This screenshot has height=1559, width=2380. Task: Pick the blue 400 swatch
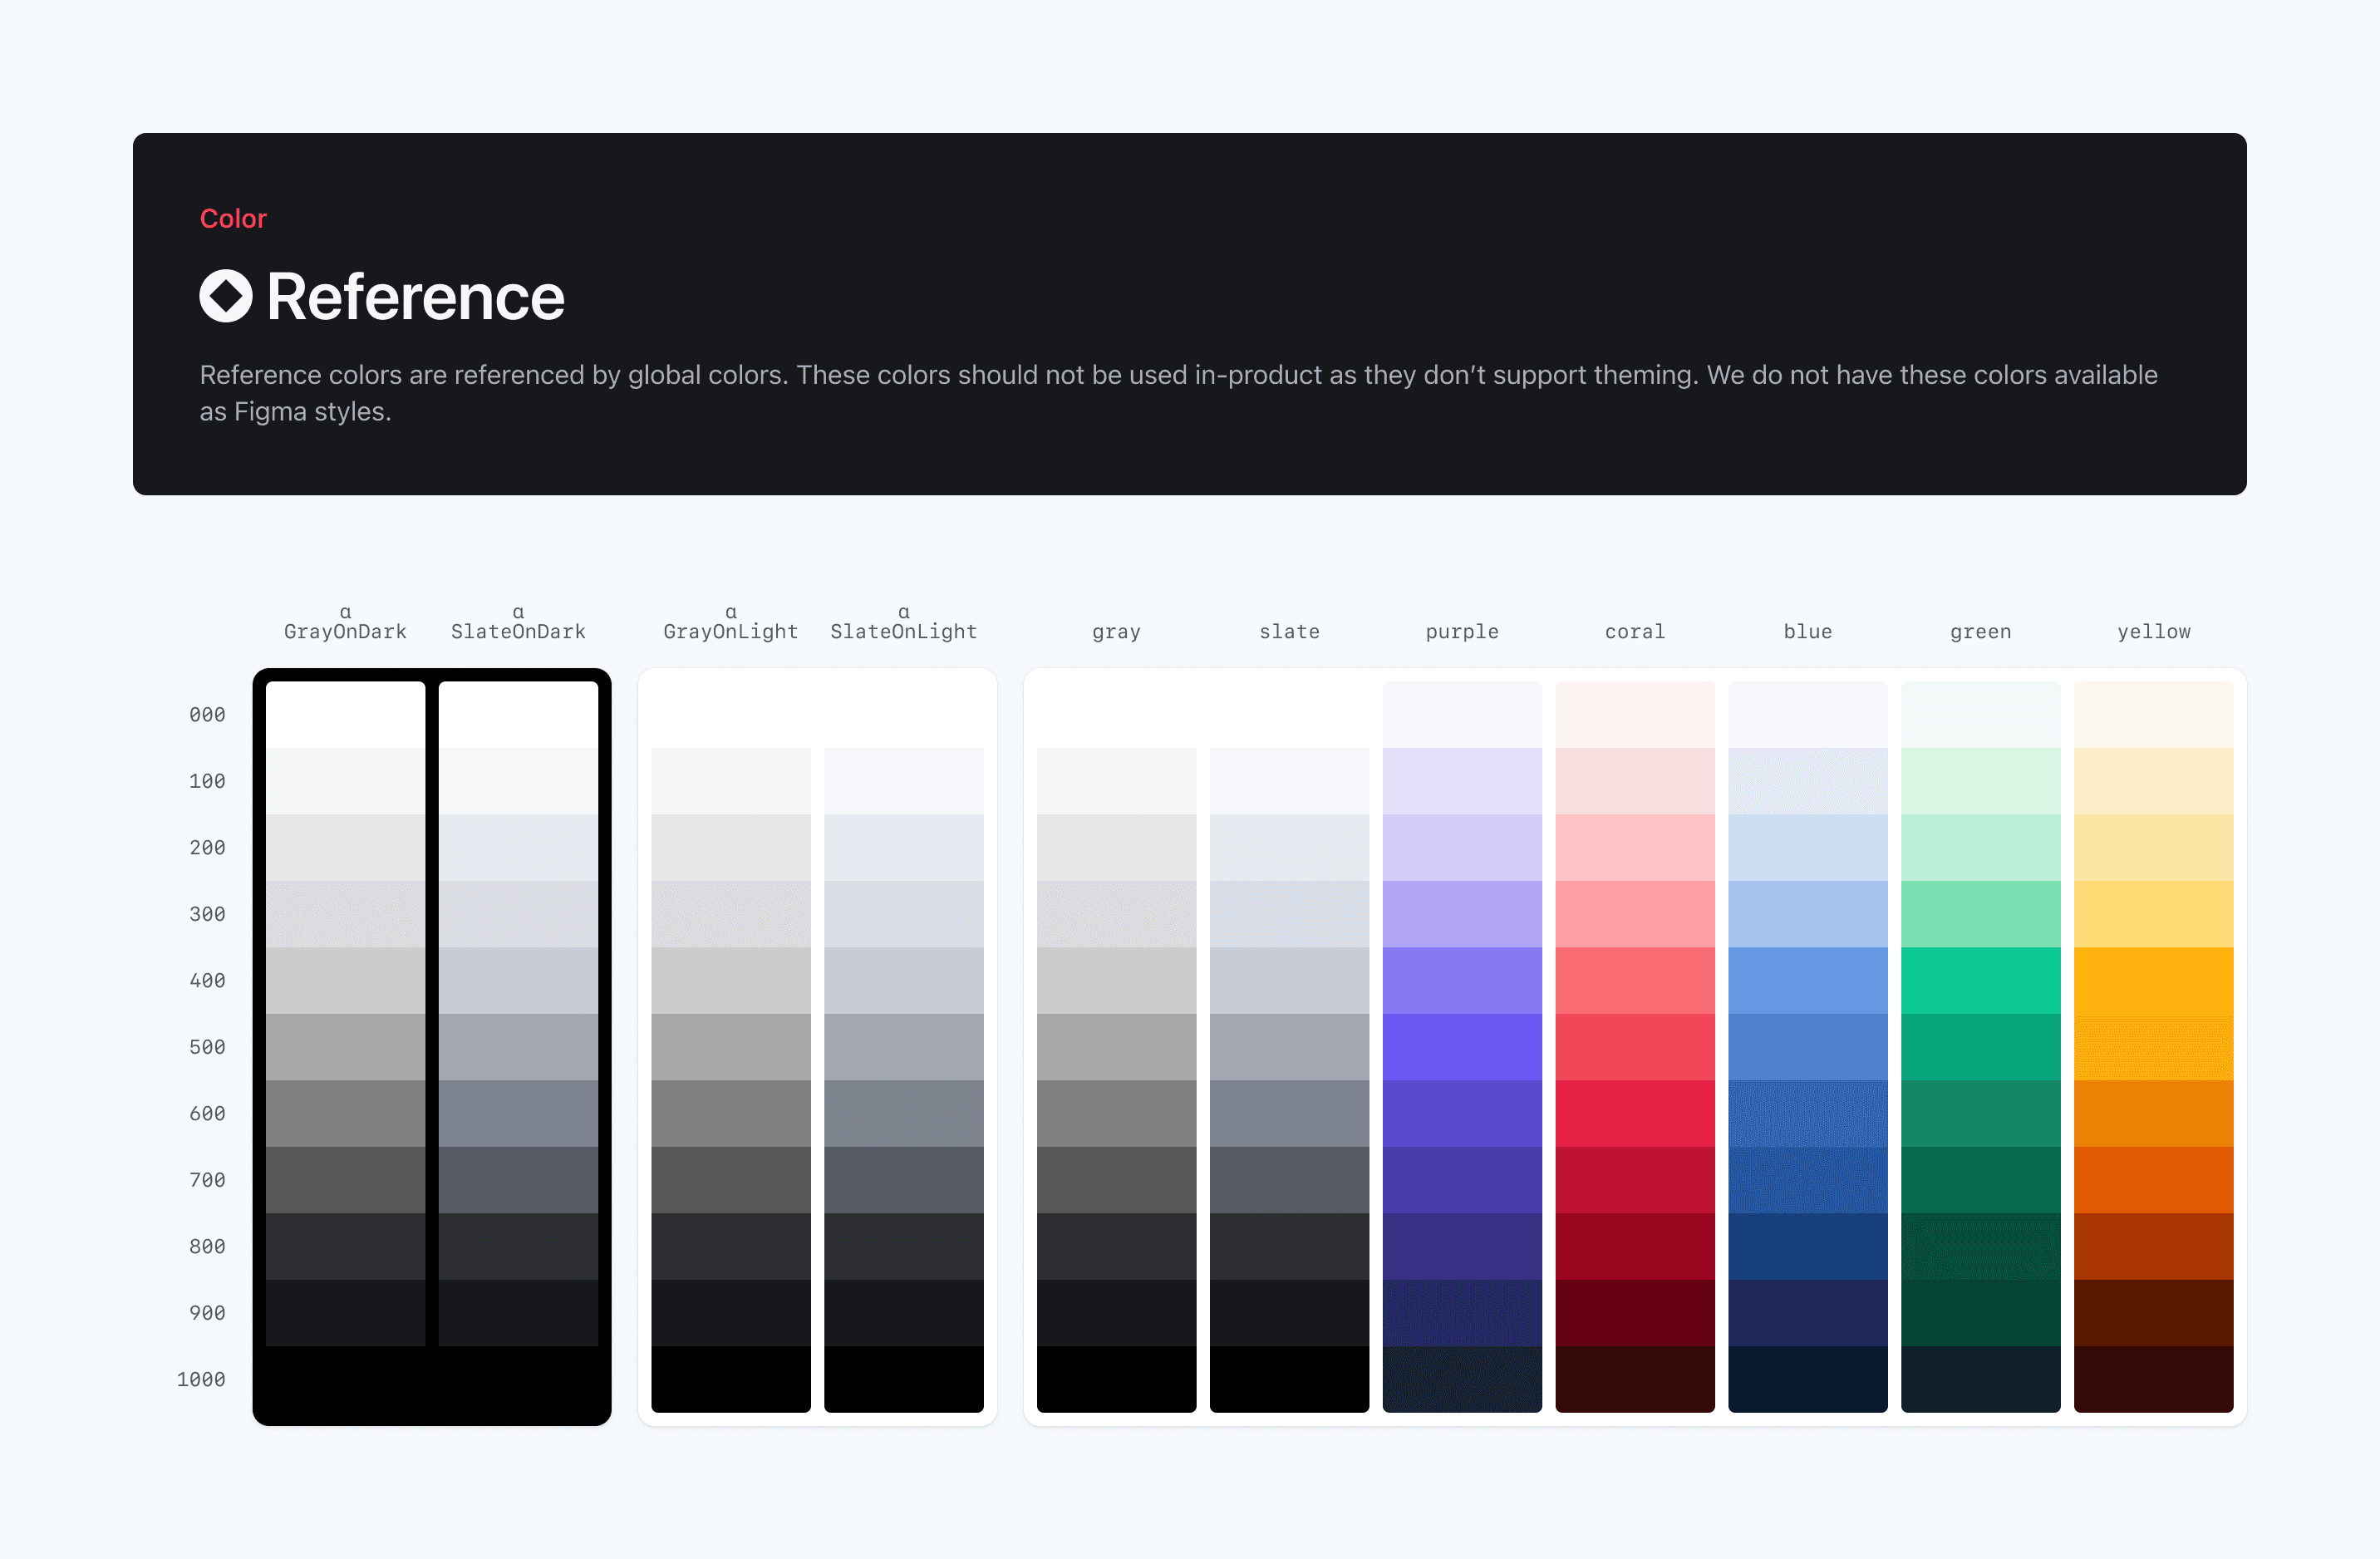(1808, 980)
